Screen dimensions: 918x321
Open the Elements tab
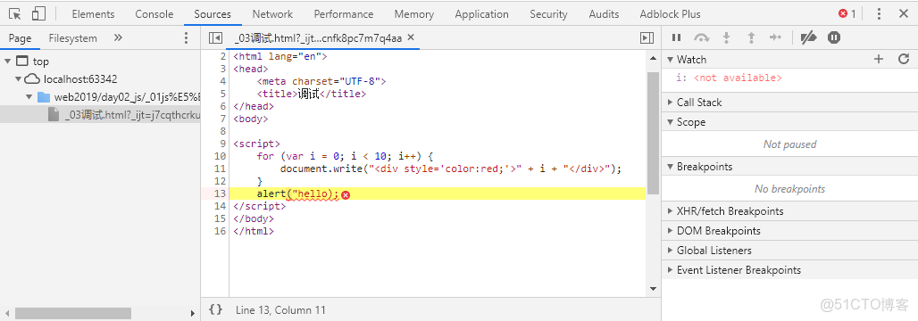93,14
